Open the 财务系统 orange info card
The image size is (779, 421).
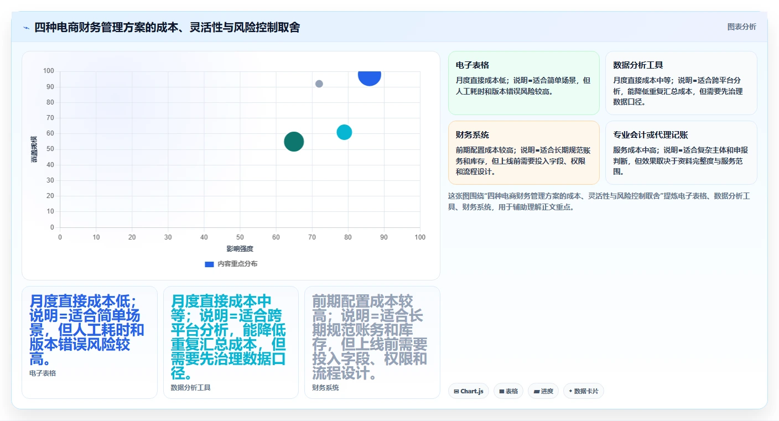coord(524,153)
